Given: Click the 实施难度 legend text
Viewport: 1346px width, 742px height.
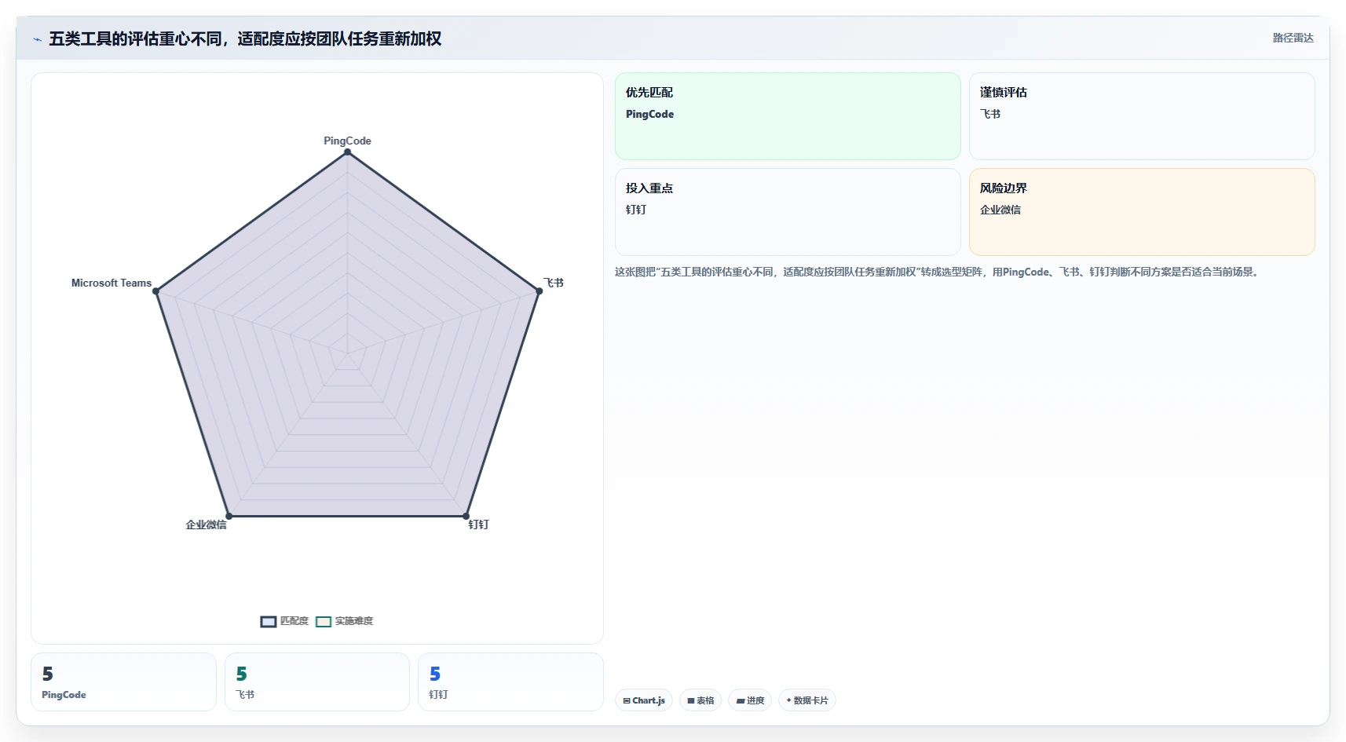Looking at the screenshot, I should (x=354, y=621).
